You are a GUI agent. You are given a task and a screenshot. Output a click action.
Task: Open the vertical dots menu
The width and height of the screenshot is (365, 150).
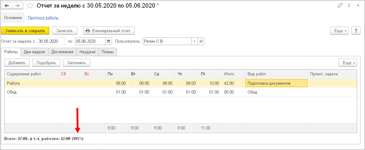[x=349, y=6]
